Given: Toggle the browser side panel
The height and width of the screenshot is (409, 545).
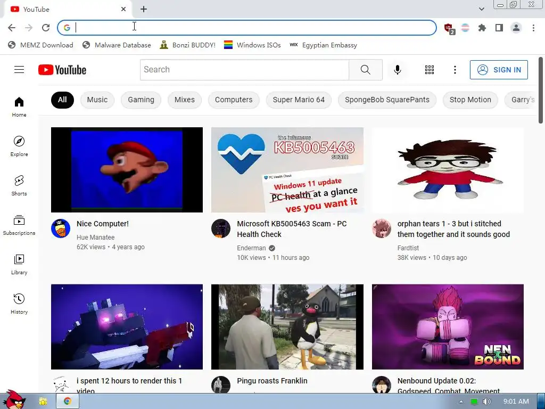Looking at the screenshot, I should click(499, 28).
